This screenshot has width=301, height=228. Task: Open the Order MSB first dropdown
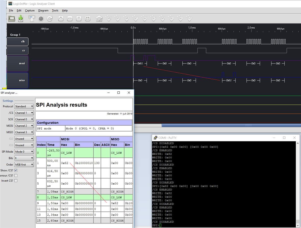[24, 165]
